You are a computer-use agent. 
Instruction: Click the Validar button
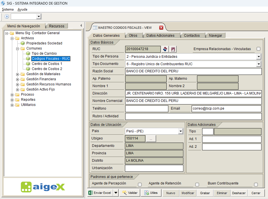[x=130, y=193]
